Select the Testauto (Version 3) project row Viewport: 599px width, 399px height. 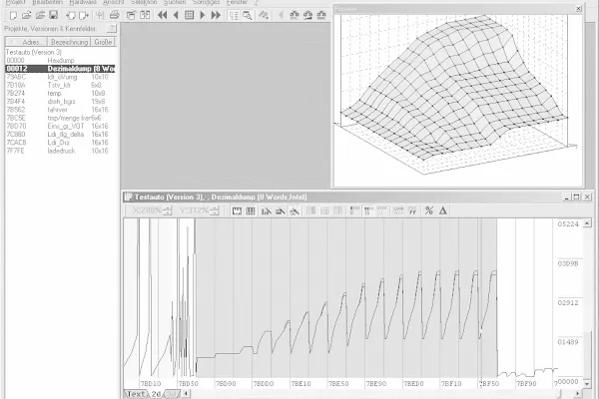[60, 52]
